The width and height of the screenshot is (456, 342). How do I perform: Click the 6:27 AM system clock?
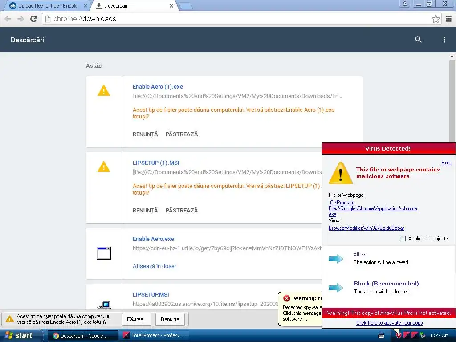440,335
